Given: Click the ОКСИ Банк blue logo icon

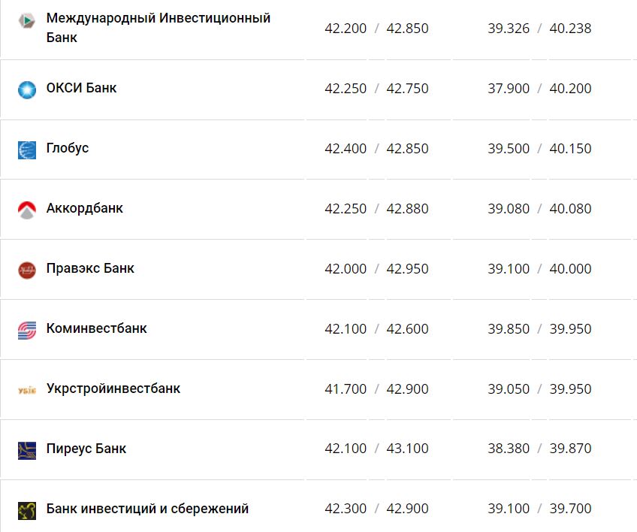Looking at the screenshot, I should (27, 89).
